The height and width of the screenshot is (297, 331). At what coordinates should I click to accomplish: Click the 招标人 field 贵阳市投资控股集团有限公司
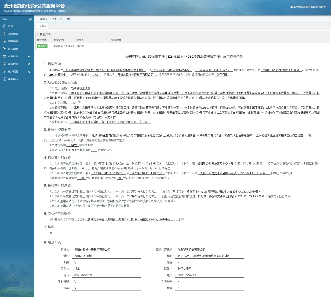(x=92, y=249)
